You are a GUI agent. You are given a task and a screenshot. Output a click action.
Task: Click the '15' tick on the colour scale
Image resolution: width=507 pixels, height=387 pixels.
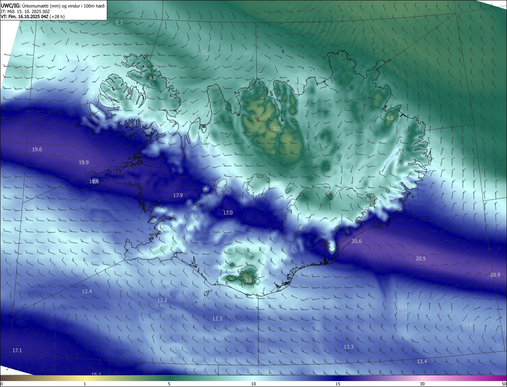click(338, 384)
